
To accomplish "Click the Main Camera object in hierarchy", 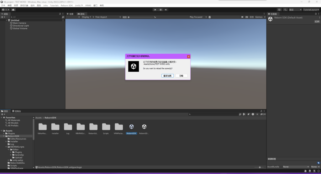I will [x=19, y=23].
